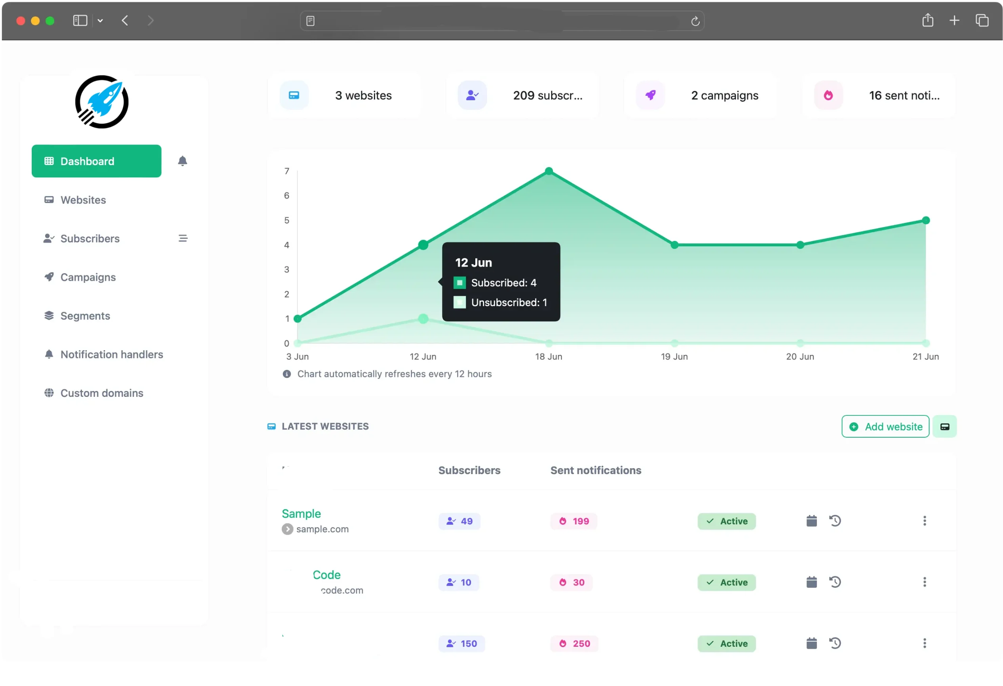1003x686 pixels.
Task: Click the sent notifications flame icon
Action: [x=828, y=95]
